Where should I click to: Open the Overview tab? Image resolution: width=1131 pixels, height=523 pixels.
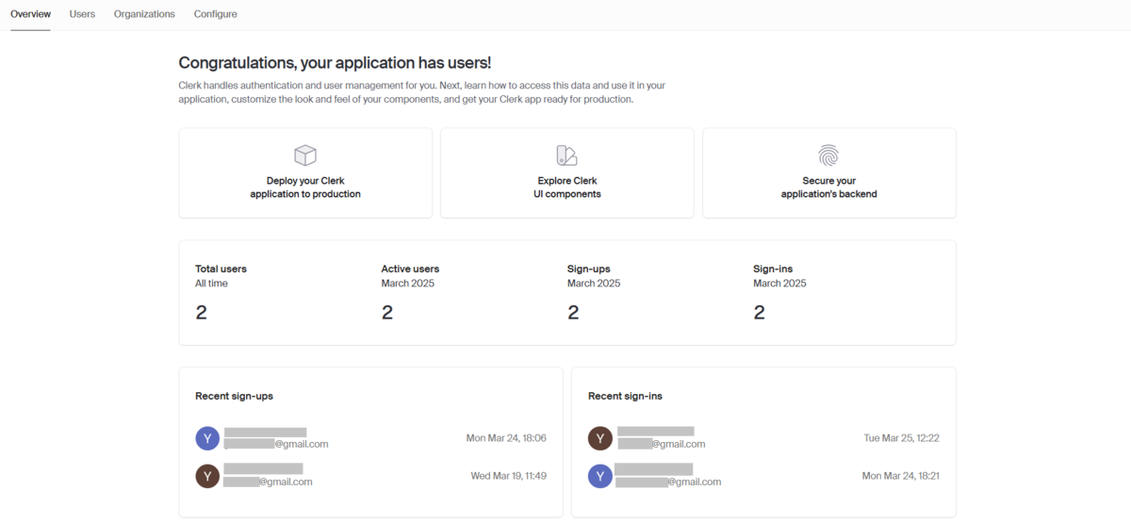[30, 14]
